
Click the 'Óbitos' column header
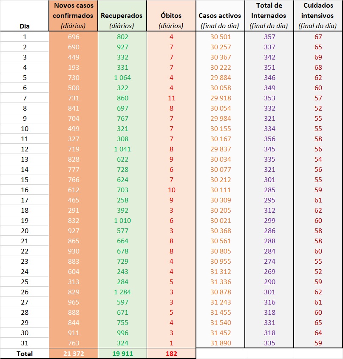tap(171, 16)
